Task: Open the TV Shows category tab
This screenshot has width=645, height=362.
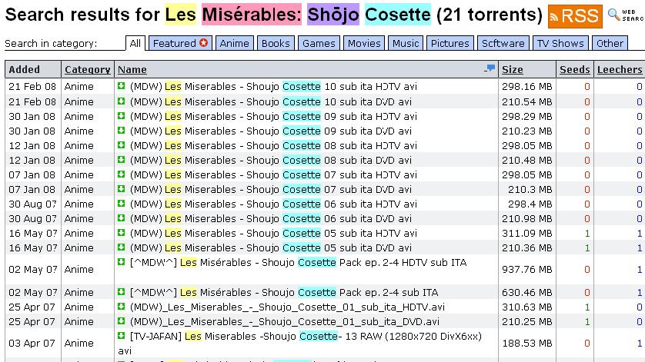Action: (560, 43)
